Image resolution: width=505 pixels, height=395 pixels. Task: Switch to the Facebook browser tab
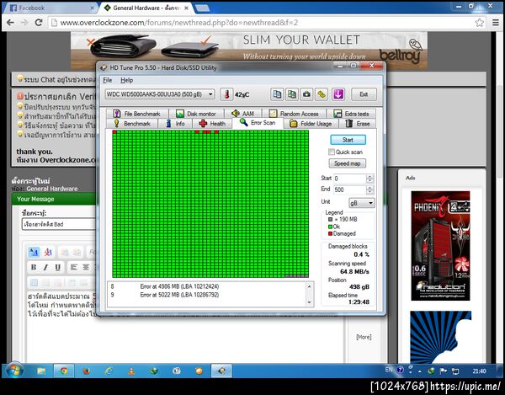click(50, 8)
